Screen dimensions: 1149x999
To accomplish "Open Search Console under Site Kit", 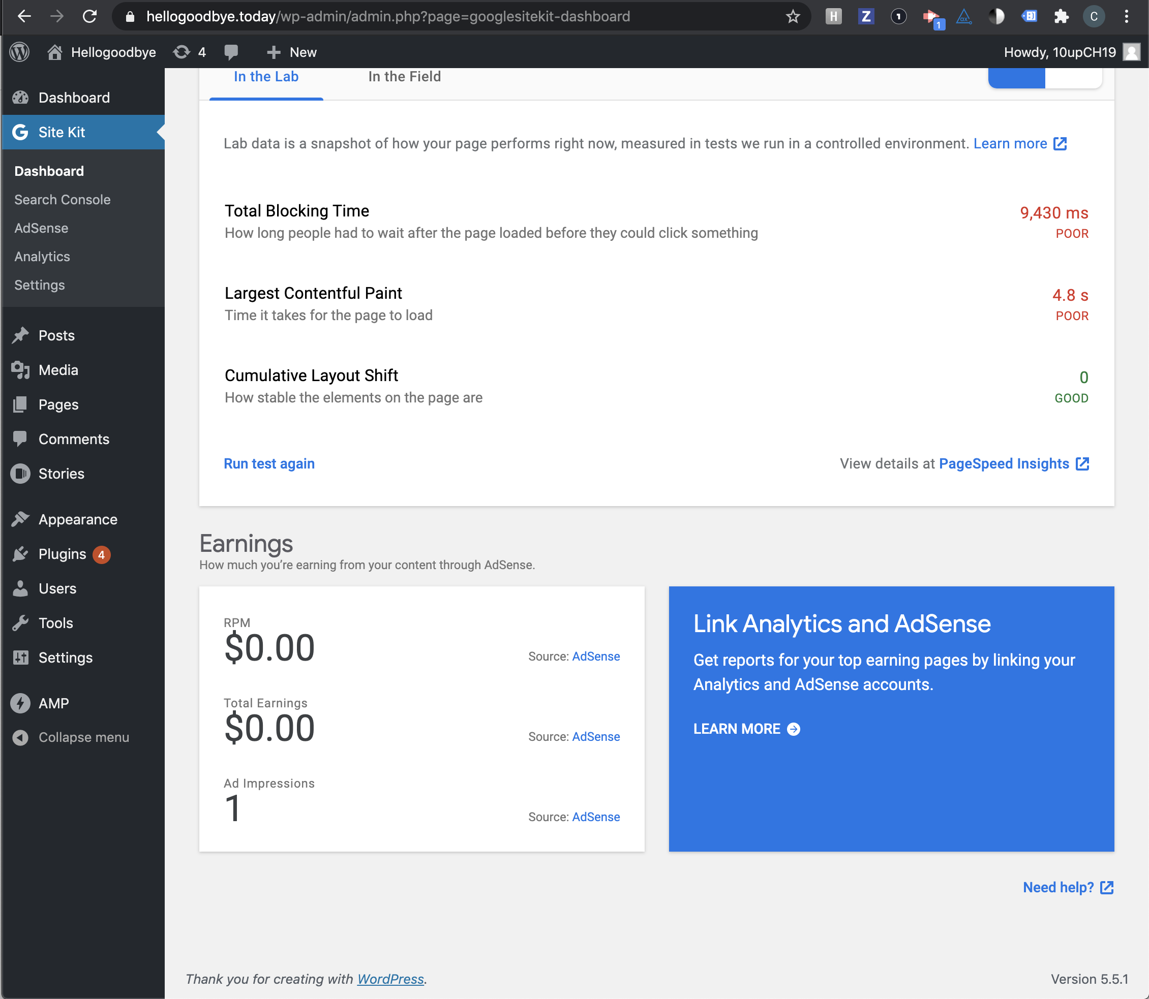I will [x=63, y=200].
